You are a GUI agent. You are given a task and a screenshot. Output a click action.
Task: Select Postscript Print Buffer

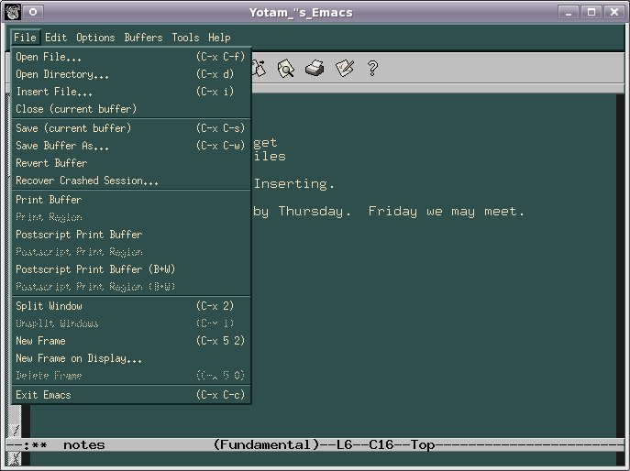pyautogui.click(x=131, y=235)
